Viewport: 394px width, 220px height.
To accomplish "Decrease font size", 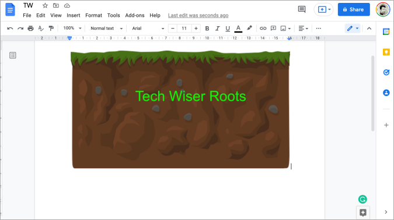I will coord(173,29).
